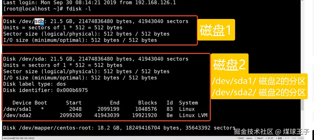Click the CAP caps lock indicator

[x=294, y=138]
